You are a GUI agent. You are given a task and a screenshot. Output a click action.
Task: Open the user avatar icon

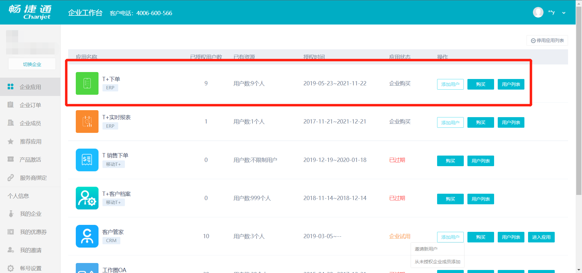point(538,12)
